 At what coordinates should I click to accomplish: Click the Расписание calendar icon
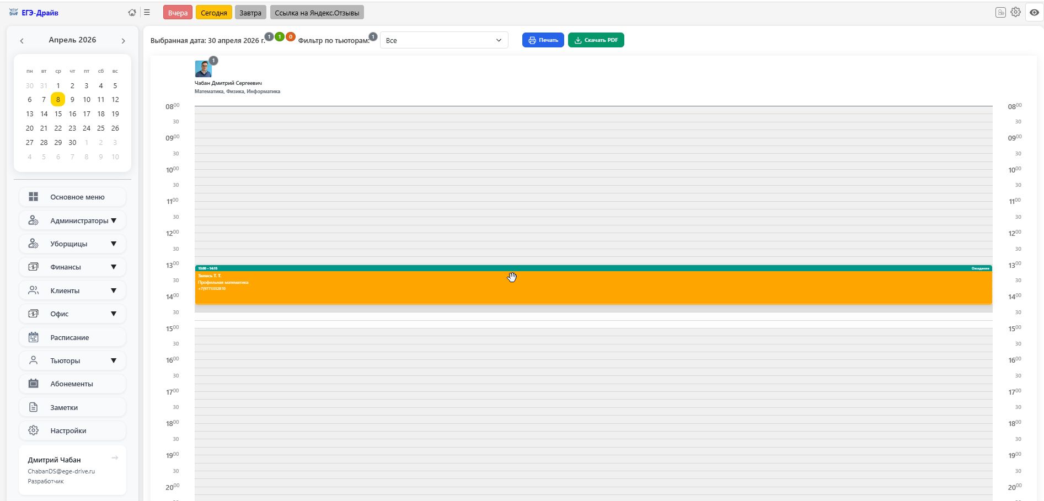pos(34,337)
